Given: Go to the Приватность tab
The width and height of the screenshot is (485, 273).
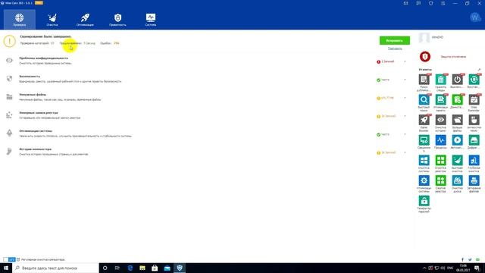Looking at the screenshot, I should click(117, 20).
